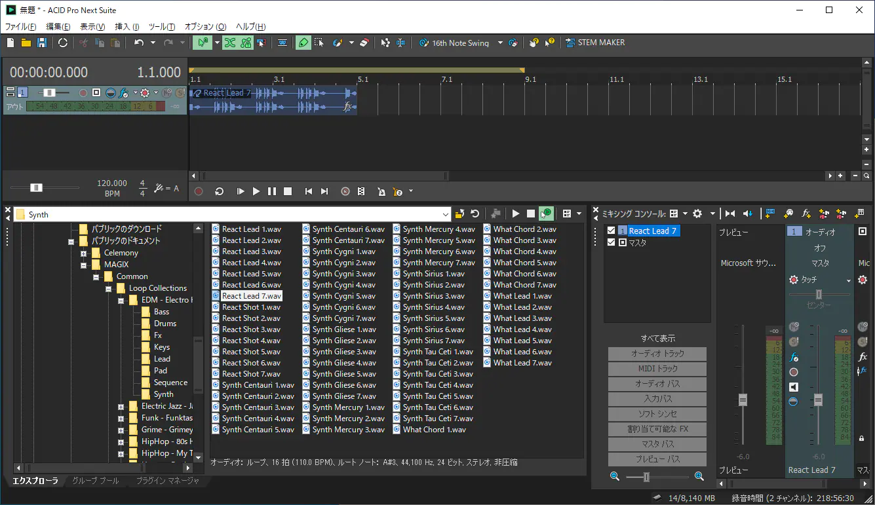The width and height of the screenshot is (875, 505).
Task: Open the 挿入 menu
Action: click(x=126, y=27)
